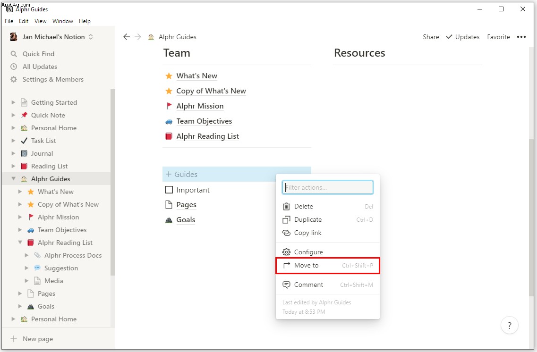Click the car icon beside Team Objectives in Team
537x352 pixels.
click(x=169, y=121)
